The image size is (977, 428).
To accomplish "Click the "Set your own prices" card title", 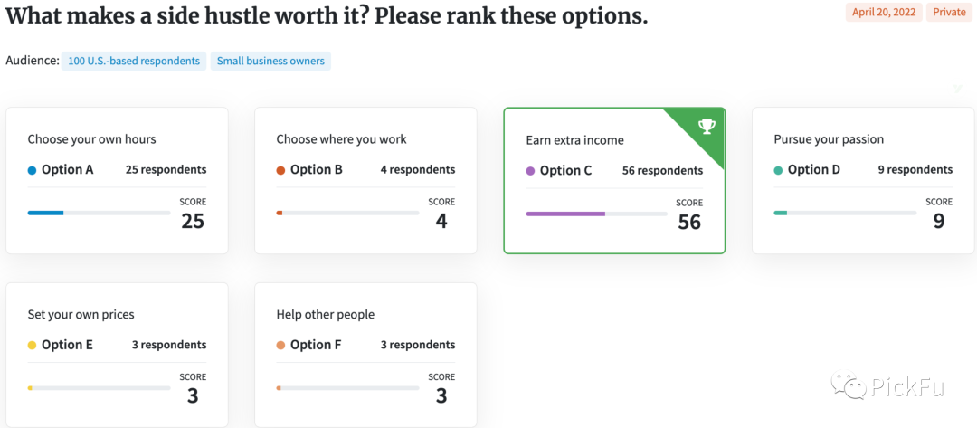I will [x=81, y=315].
